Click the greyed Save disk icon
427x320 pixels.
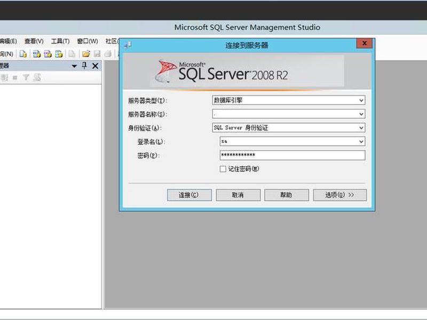[97, 54]
